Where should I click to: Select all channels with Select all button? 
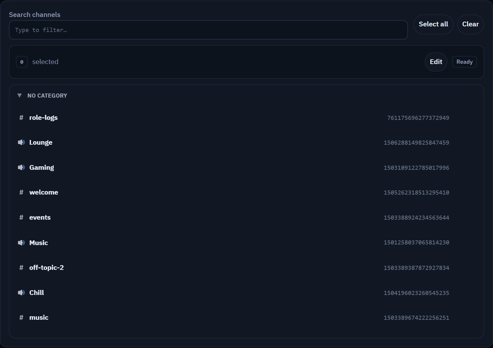pos(433,24)
